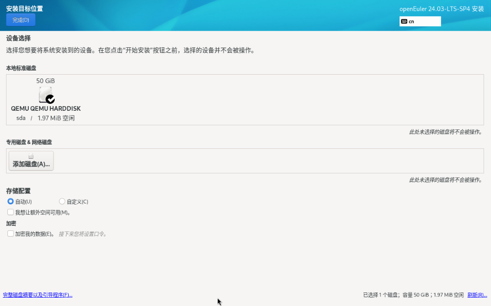Select the QEMU HARDDISK disk icon
This screenshot has height=306, width=491.
point(47,95)
